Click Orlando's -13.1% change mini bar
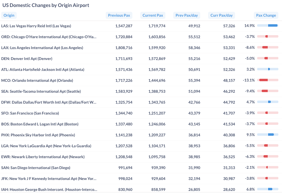Viewport: 282px width, 193px height. coord(267,80)
